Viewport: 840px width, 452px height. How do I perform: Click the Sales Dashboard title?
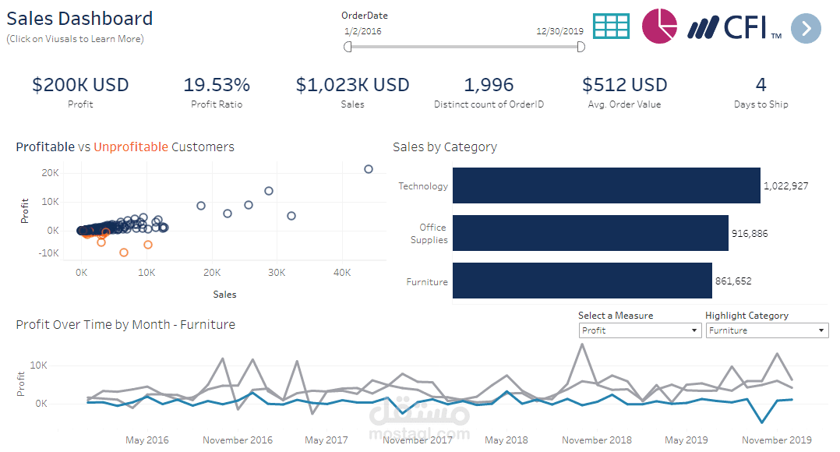pyautogui.click(x=79, y=18)
